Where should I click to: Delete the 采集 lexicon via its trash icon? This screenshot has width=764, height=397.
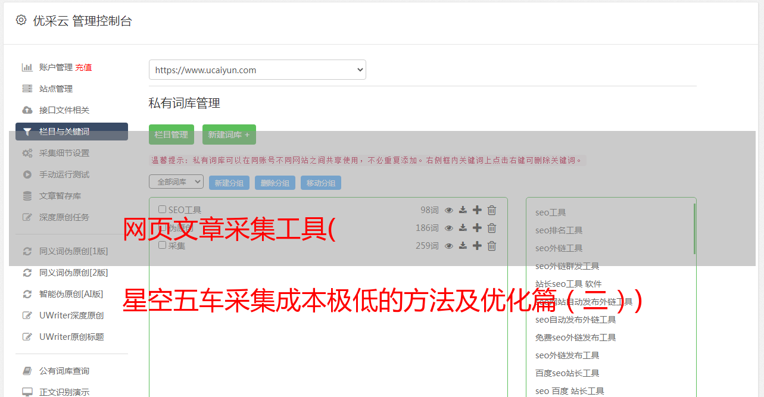point(492,246)
